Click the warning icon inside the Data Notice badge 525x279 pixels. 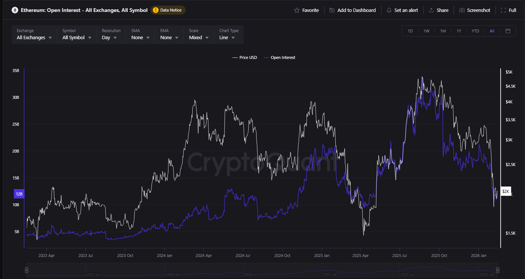155,10
